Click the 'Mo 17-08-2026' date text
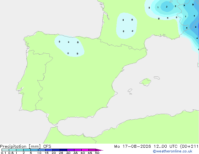The width and height of the screenshot is (199, 154). 132,146
